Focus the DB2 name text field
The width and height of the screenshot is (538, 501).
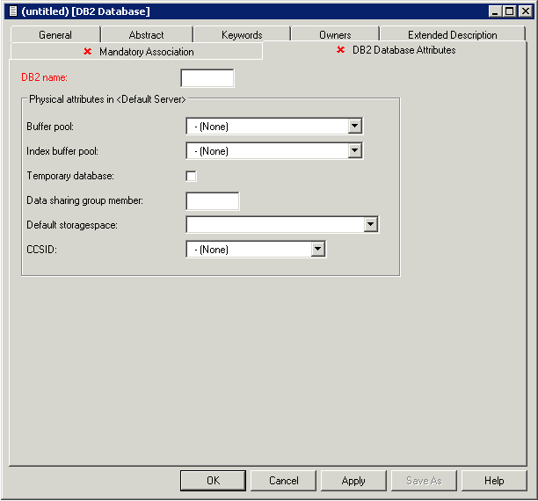click(207, 78)
